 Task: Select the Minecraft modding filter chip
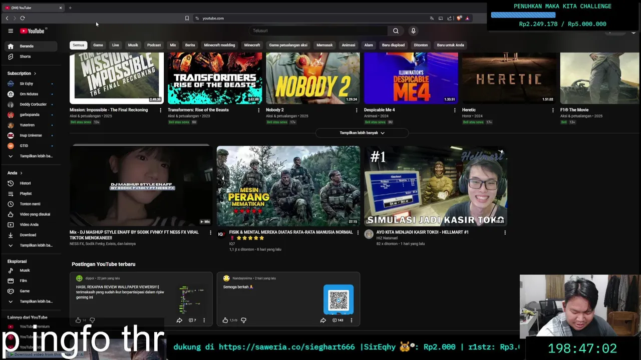tap(219, 45)
